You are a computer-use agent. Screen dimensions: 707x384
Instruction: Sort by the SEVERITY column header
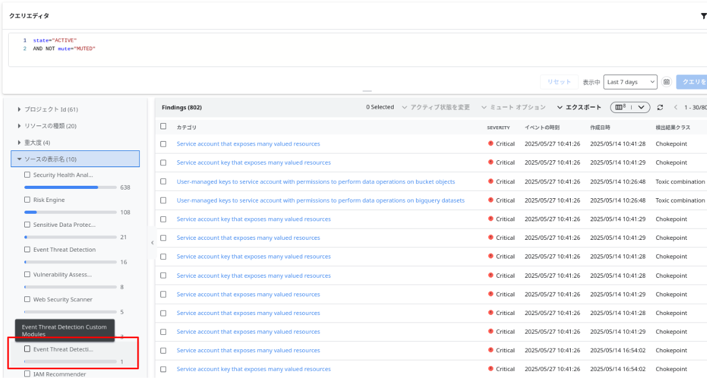498,127
